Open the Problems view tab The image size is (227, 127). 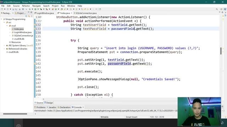(40, 107)
